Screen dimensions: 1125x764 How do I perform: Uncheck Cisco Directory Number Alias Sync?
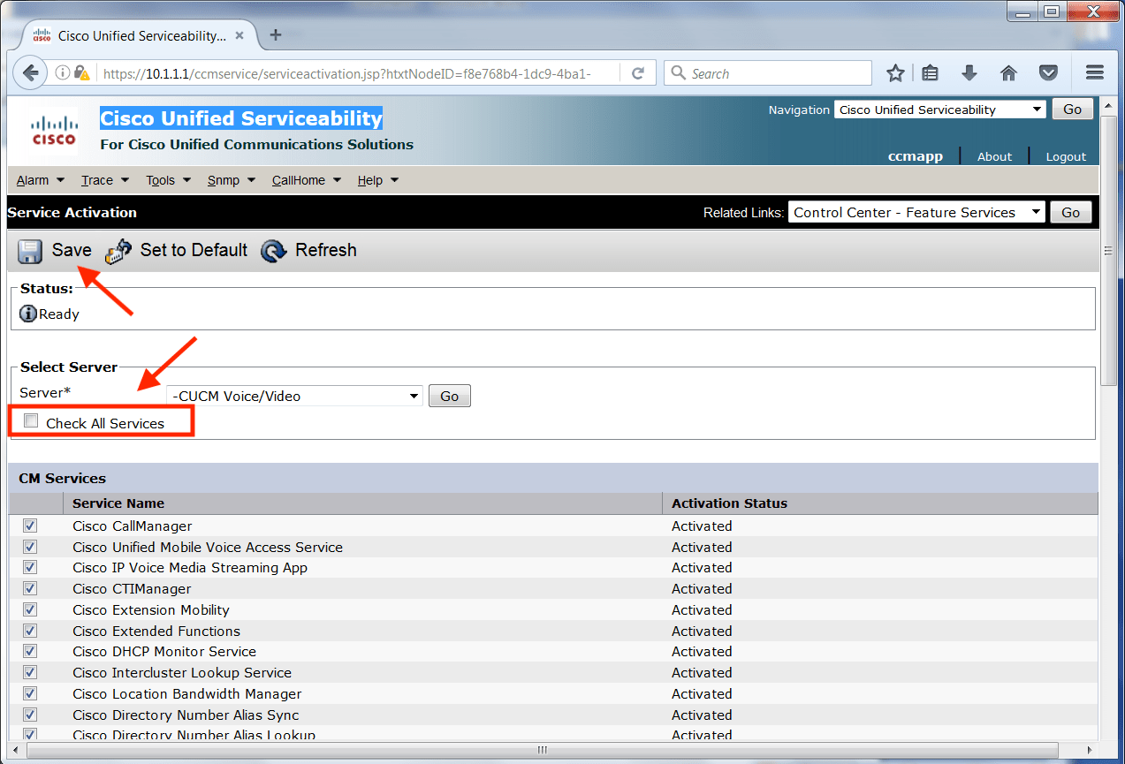click(30, 715)
